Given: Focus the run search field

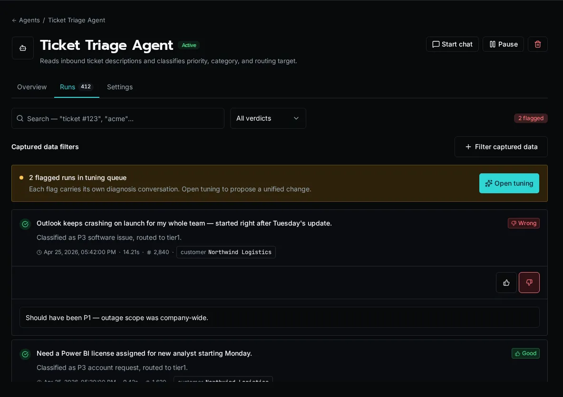Looking at the screenshot, I should coord(118,118).
